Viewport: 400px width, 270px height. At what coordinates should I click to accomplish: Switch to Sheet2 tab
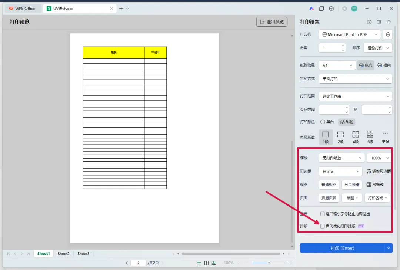[x=64, y=254]
